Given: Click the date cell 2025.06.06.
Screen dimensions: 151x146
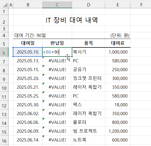Looking at the screenshot, I should pos(28,122).
